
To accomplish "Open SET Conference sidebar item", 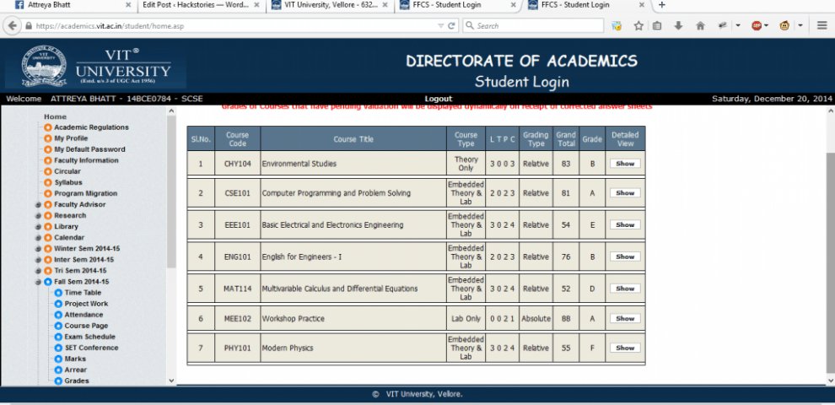I will [x=91, y=348].
